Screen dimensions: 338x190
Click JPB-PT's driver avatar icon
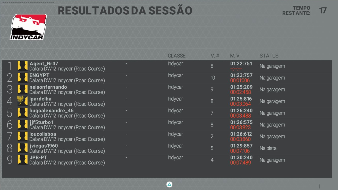[22, 160]
